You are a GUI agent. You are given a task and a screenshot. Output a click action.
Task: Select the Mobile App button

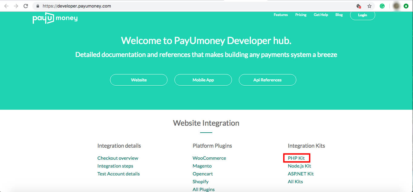tap(203, 80)
